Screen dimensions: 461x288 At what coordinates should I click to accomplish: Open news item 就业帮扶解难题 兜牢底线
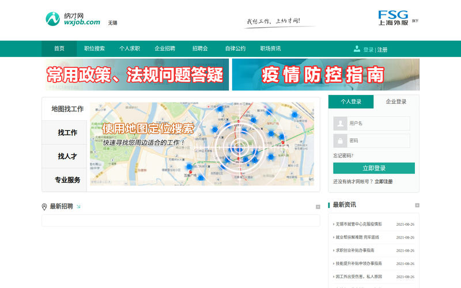coord(357,237)
